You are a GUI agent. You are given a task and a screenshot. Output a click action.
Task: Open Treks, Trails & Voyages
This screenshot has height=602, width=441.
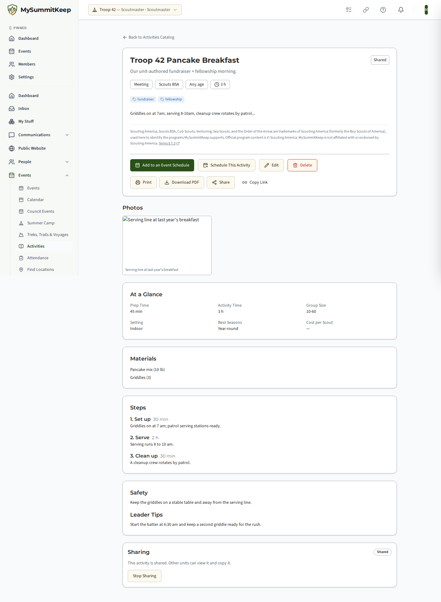(x=44, y=234)
